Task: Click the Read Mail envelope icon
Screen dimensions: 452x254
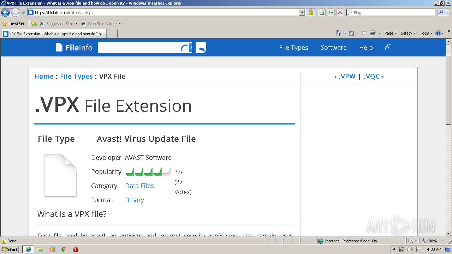Action: [365, 33]
